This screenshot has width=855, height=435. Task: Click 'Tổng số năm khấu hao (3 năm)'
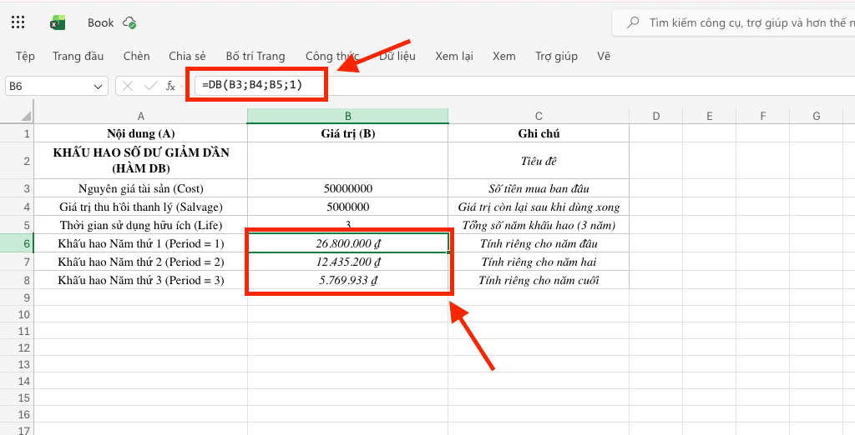(x=539, y=225)
